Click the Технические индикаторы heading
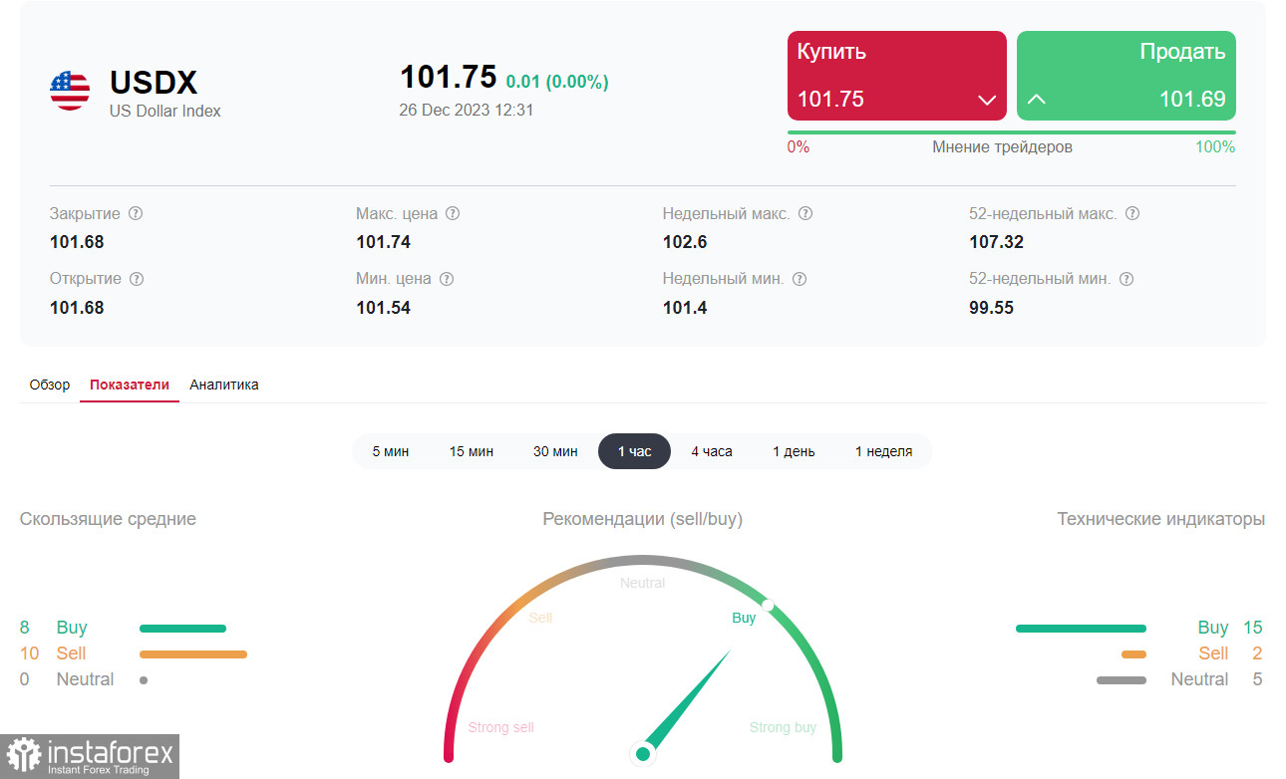Image resolution: width=1286 pixels, height=779 pixels. [x=1161, y=519]
